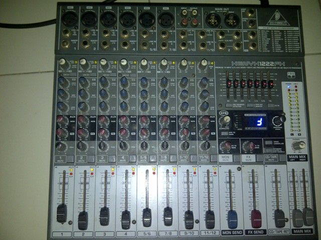Click the channel 5/6 EQ High knob
Image resolution: width=321 pixels, height=240 pixels.
(144, 82)
